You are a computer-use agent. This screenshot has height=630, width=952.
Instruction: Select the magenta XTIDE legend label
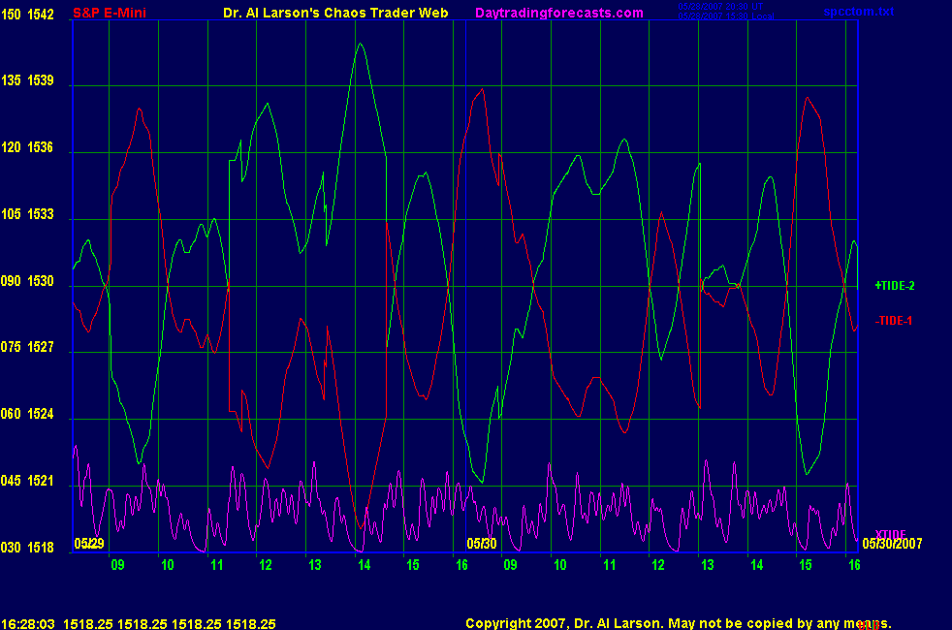pyautogui.click(x=890, y=535)
